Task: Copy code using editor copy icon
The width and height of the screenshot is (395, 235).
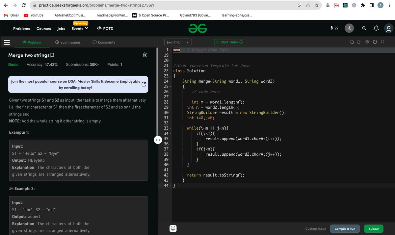Action: [352, 42]
